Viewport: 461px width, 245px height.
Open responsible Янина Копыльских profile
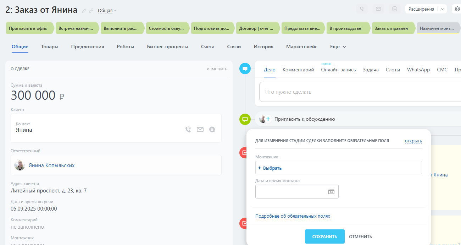[x=51, y=165]
